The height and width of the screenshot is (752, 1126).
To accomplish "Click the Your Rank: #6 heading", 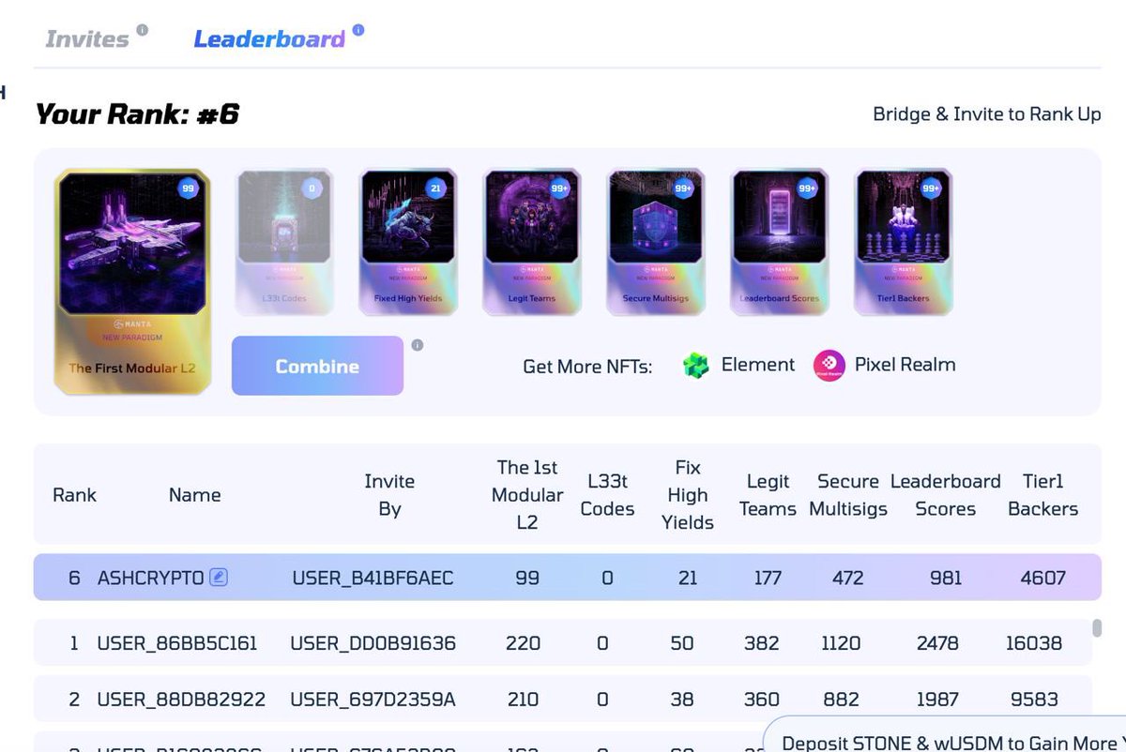I will (137, 114).
